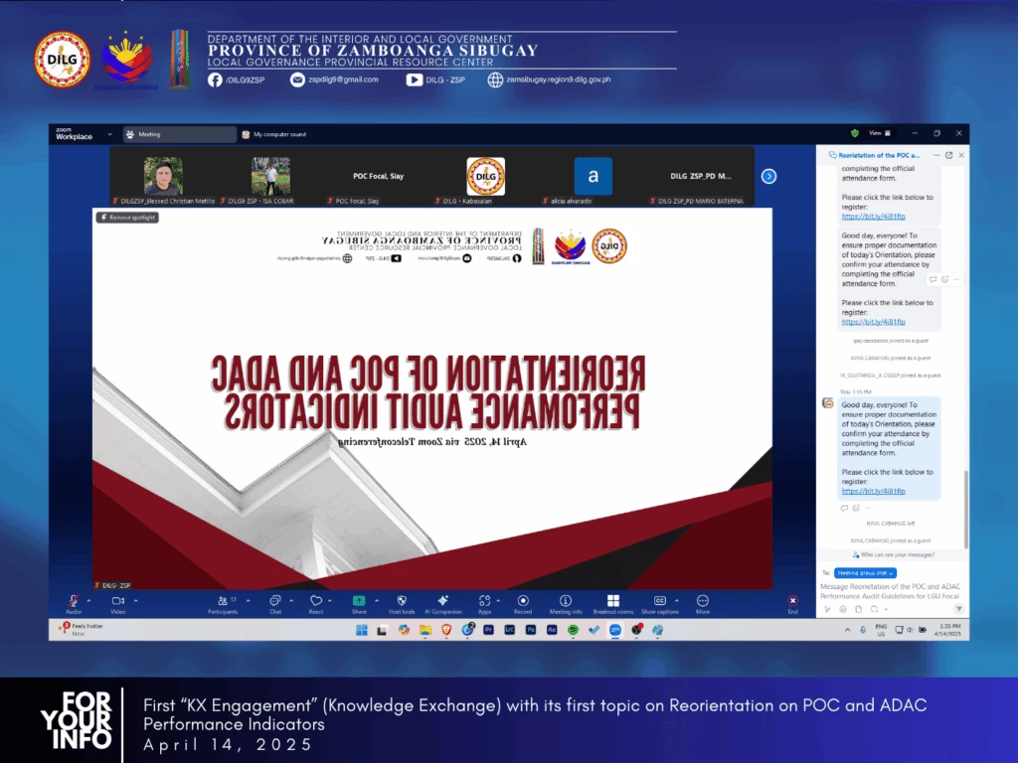
Task: Select the POC Focal, Siay participant tile
Action: [x=379, y=177]
